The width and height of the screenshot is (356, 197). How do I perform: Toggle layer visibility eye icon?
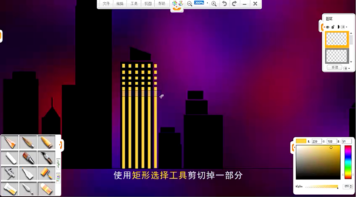pos(328,27)
